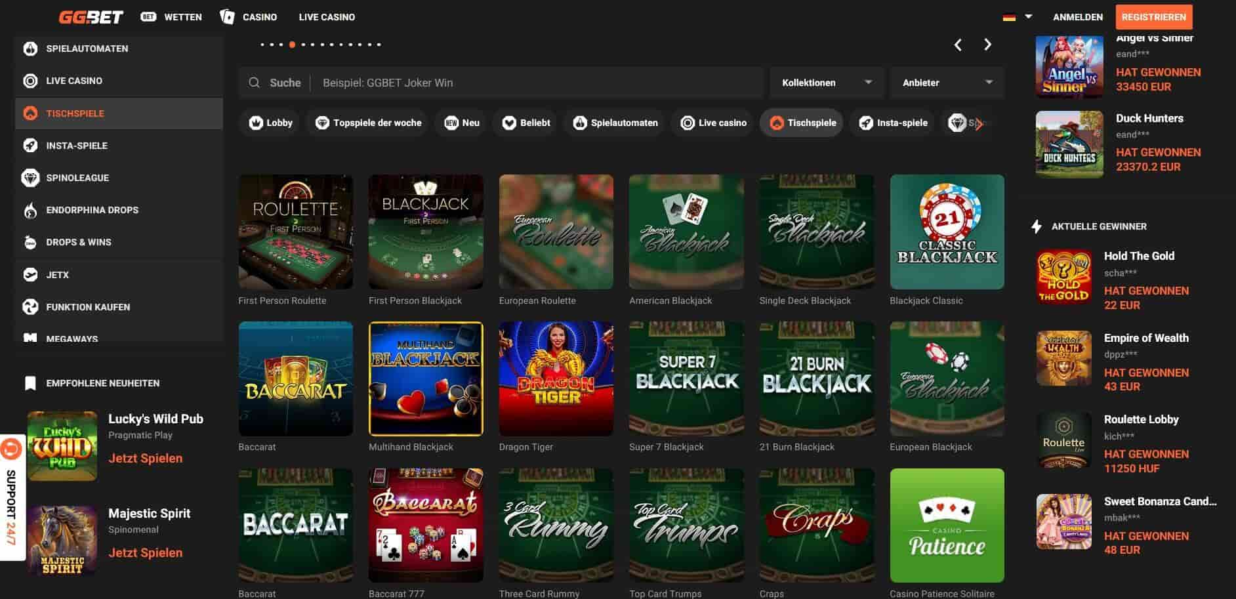The height and width of the screenshot is (599, 1236).
Task: Click Jetzt Spielen for Lucky's Wild Pub
Action: [x=145, y=458]
